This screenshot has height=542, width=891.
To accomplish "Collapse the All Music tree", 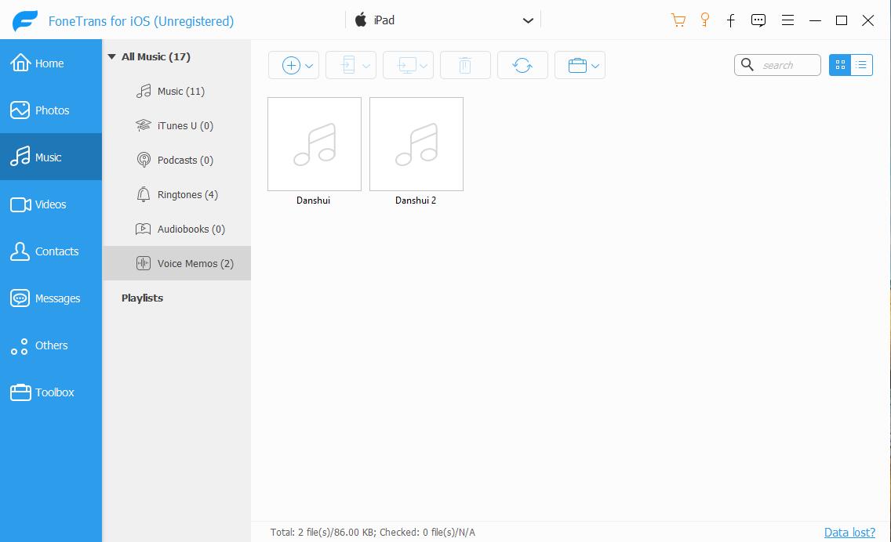I will [112, 56].
